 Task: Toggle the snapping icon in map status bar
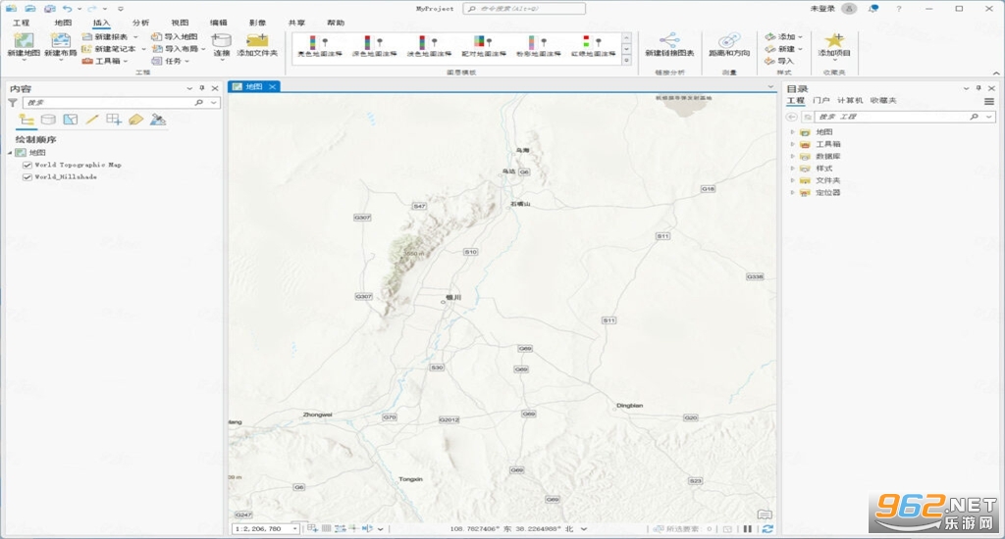(312, 529)
